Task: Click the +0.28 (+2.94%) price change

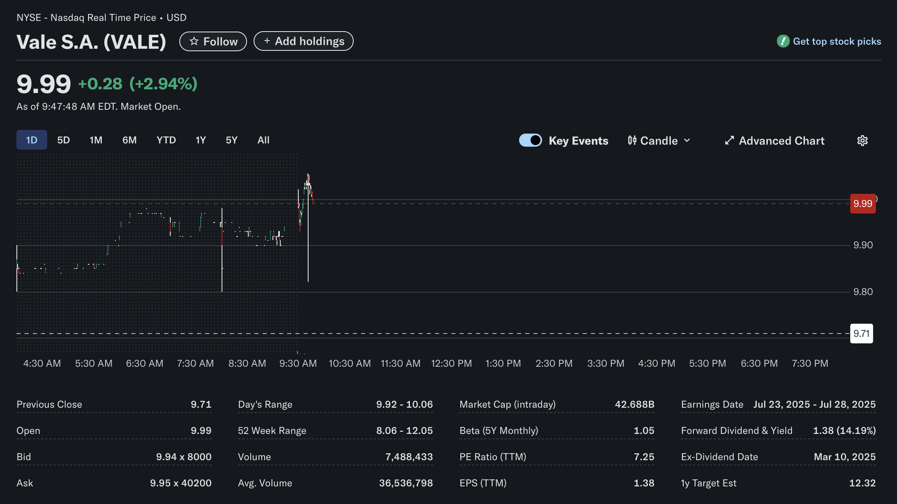Action: pos(137,84)
